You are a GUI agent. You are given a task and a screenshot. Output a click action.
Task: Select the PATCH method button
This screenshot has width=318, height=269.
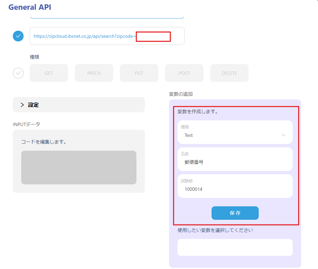click(94, 73)
